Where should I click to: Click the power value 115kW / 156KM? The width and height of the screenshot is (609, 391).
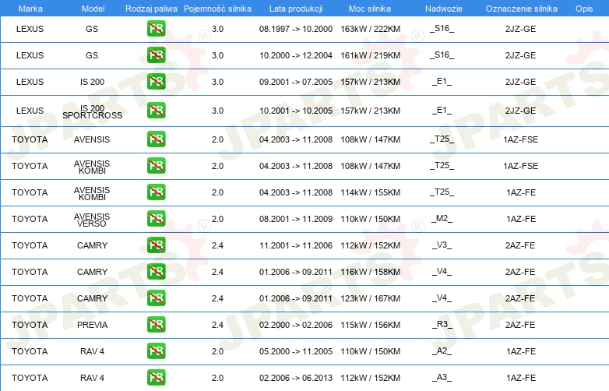tap(370, 325)
